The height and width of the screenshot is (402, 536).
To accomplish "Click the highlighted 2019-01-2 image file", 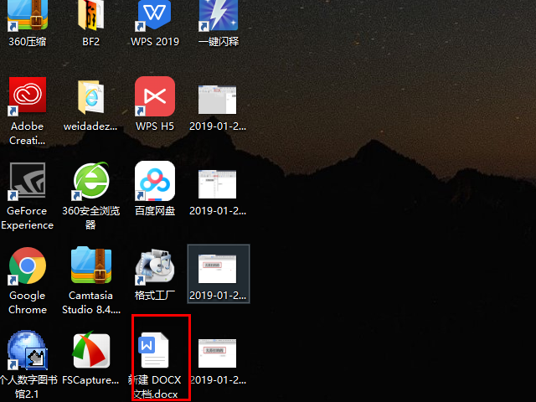I will pos(218,274).
